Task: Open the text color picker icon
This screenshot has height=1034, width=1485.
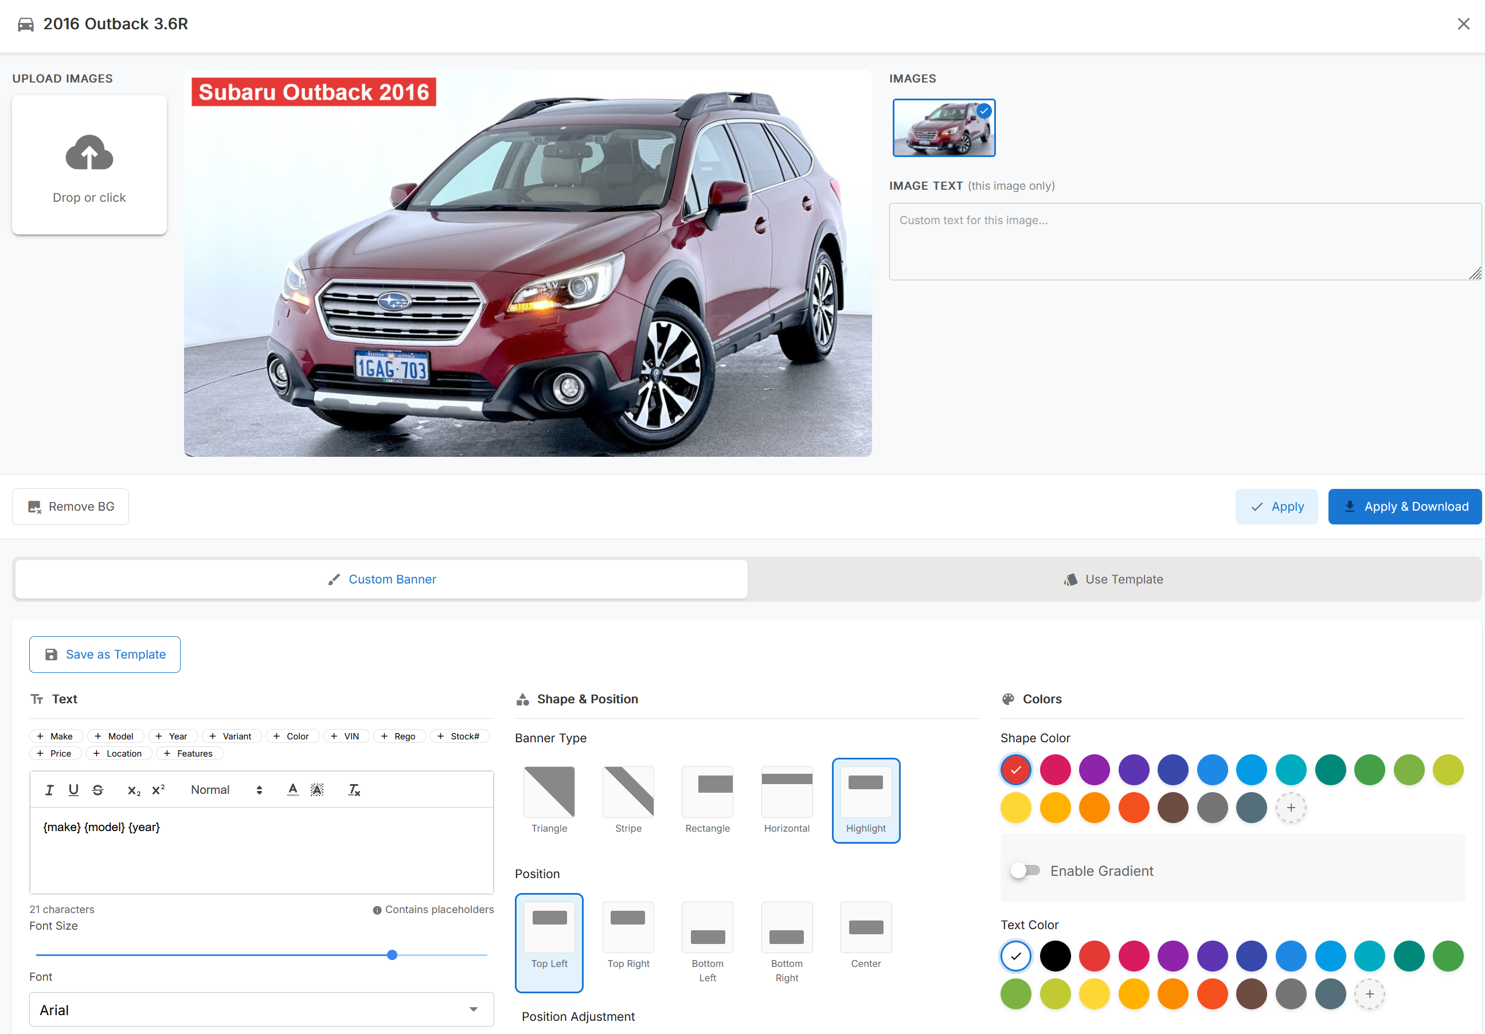Action: coord(292,790)
